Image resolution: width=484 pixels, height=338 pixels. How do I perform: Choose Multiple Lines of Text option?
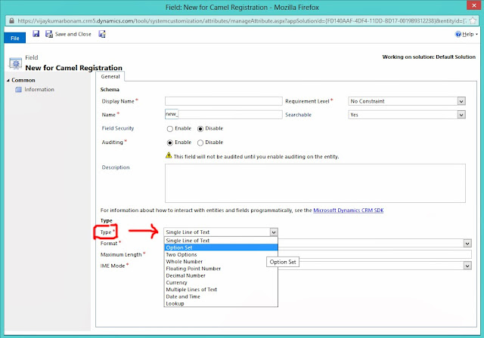click(221, 290)
